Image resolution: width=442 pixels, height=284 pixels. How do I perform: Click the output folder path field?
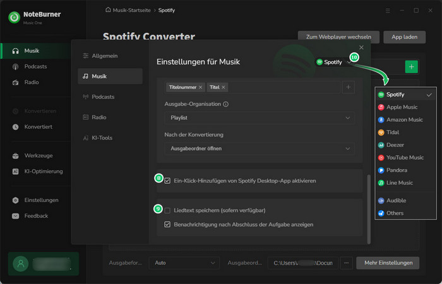302,263
